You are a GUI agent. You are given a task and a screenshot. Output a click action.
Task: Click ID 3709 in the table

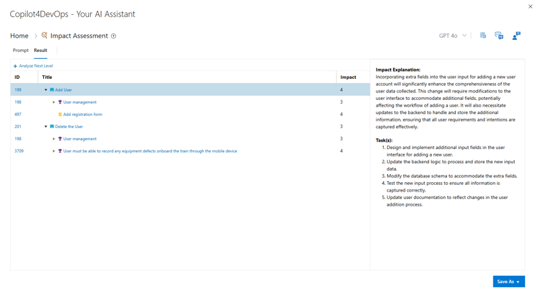tap(19, 151)
